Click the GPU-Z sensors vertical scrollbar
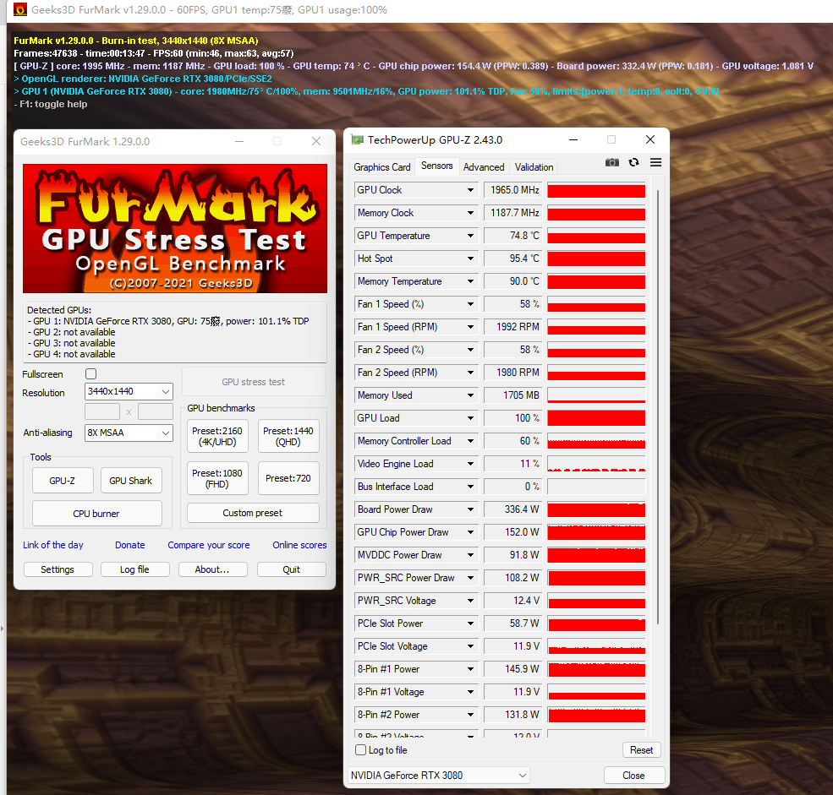833x795 pixels. point(658,407)
